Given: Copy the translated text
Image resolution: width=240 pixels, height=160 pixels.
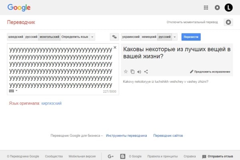Looking at the screenshot, I should (132, 72).
